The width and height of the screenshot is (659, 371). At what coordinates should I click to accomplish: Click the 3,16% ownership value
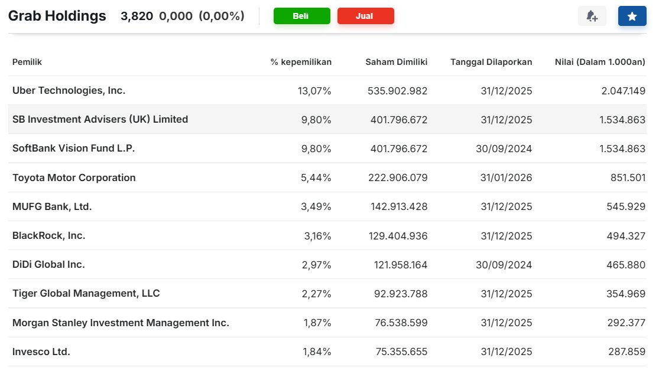[x=318, y=236]
